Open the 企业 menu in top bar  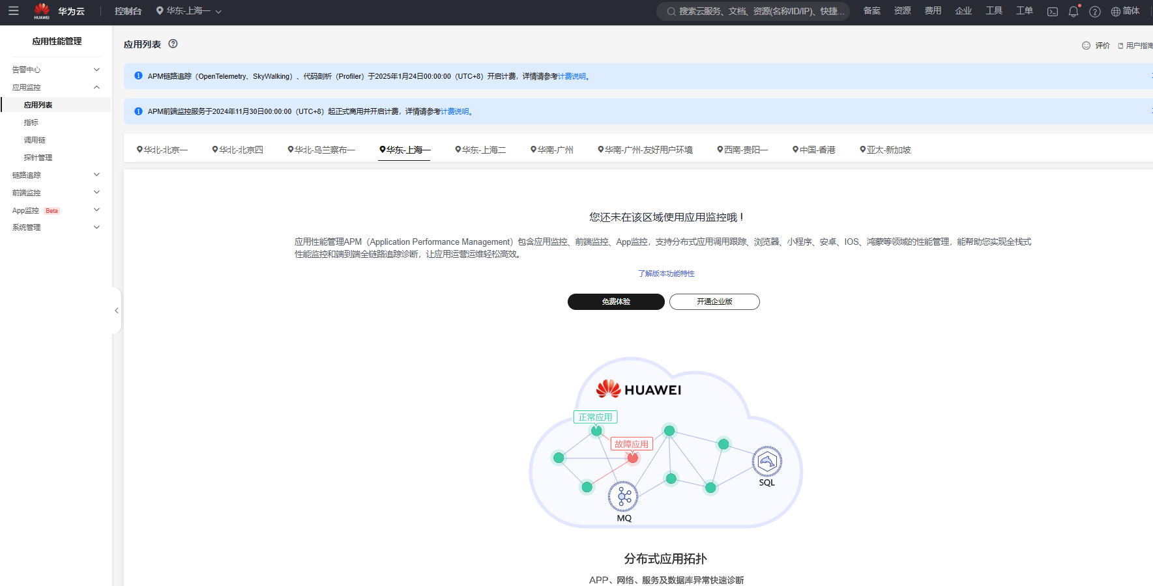tap(963, 11)
